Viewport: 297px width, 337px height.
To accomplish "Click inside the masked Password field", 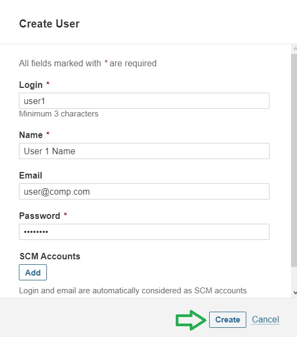I will coord(144,232).
